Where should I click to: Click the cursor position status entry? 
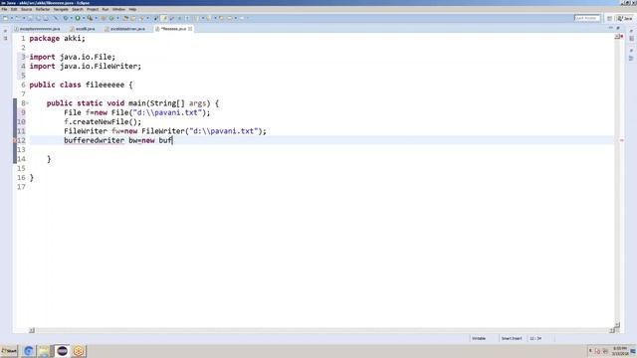tap(535, 338)
